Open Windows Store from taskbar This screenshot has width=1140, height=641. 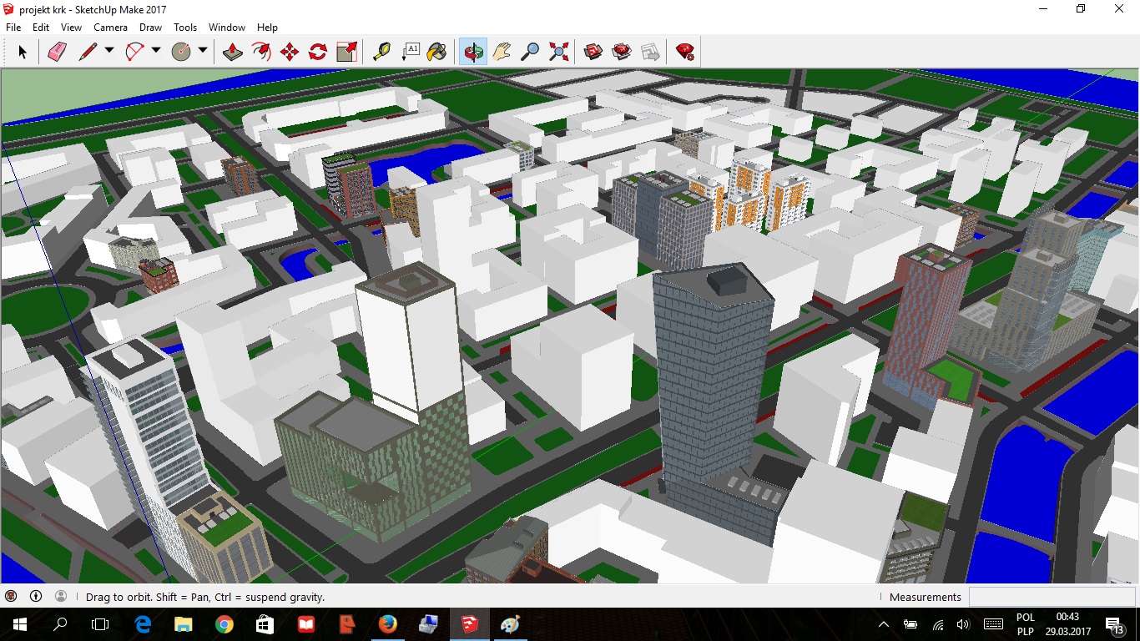click(x=265, y=624)
